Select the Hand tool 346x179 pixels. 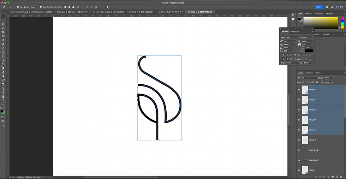click(3, 96)
